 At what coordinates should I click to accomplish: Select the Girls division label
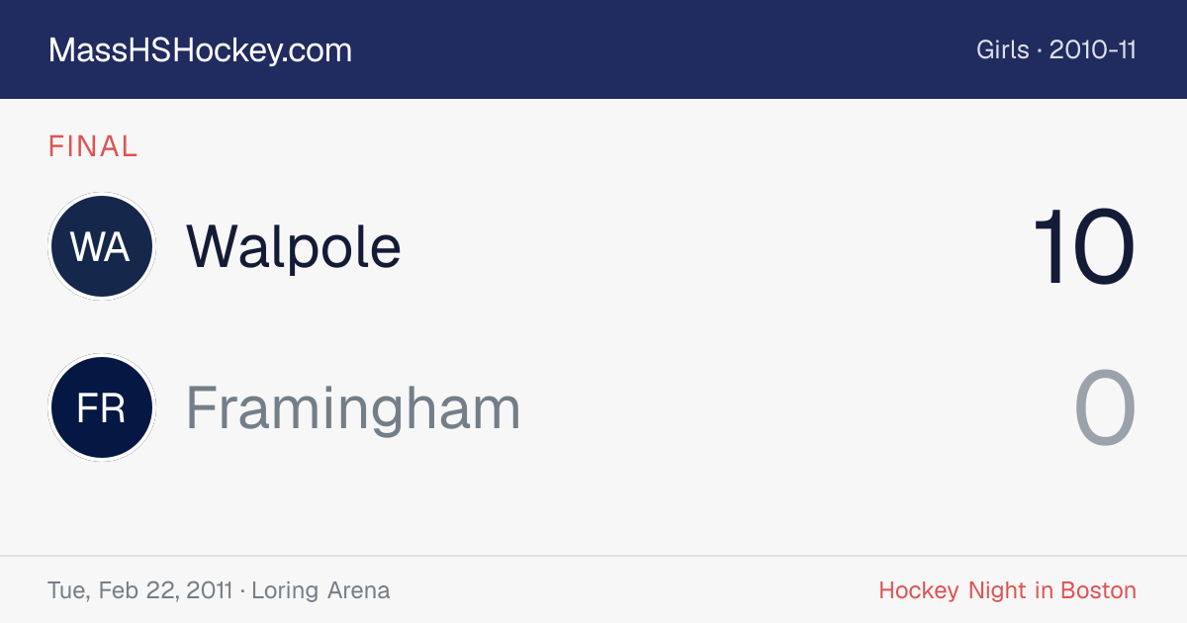[x=1003, y=50]
